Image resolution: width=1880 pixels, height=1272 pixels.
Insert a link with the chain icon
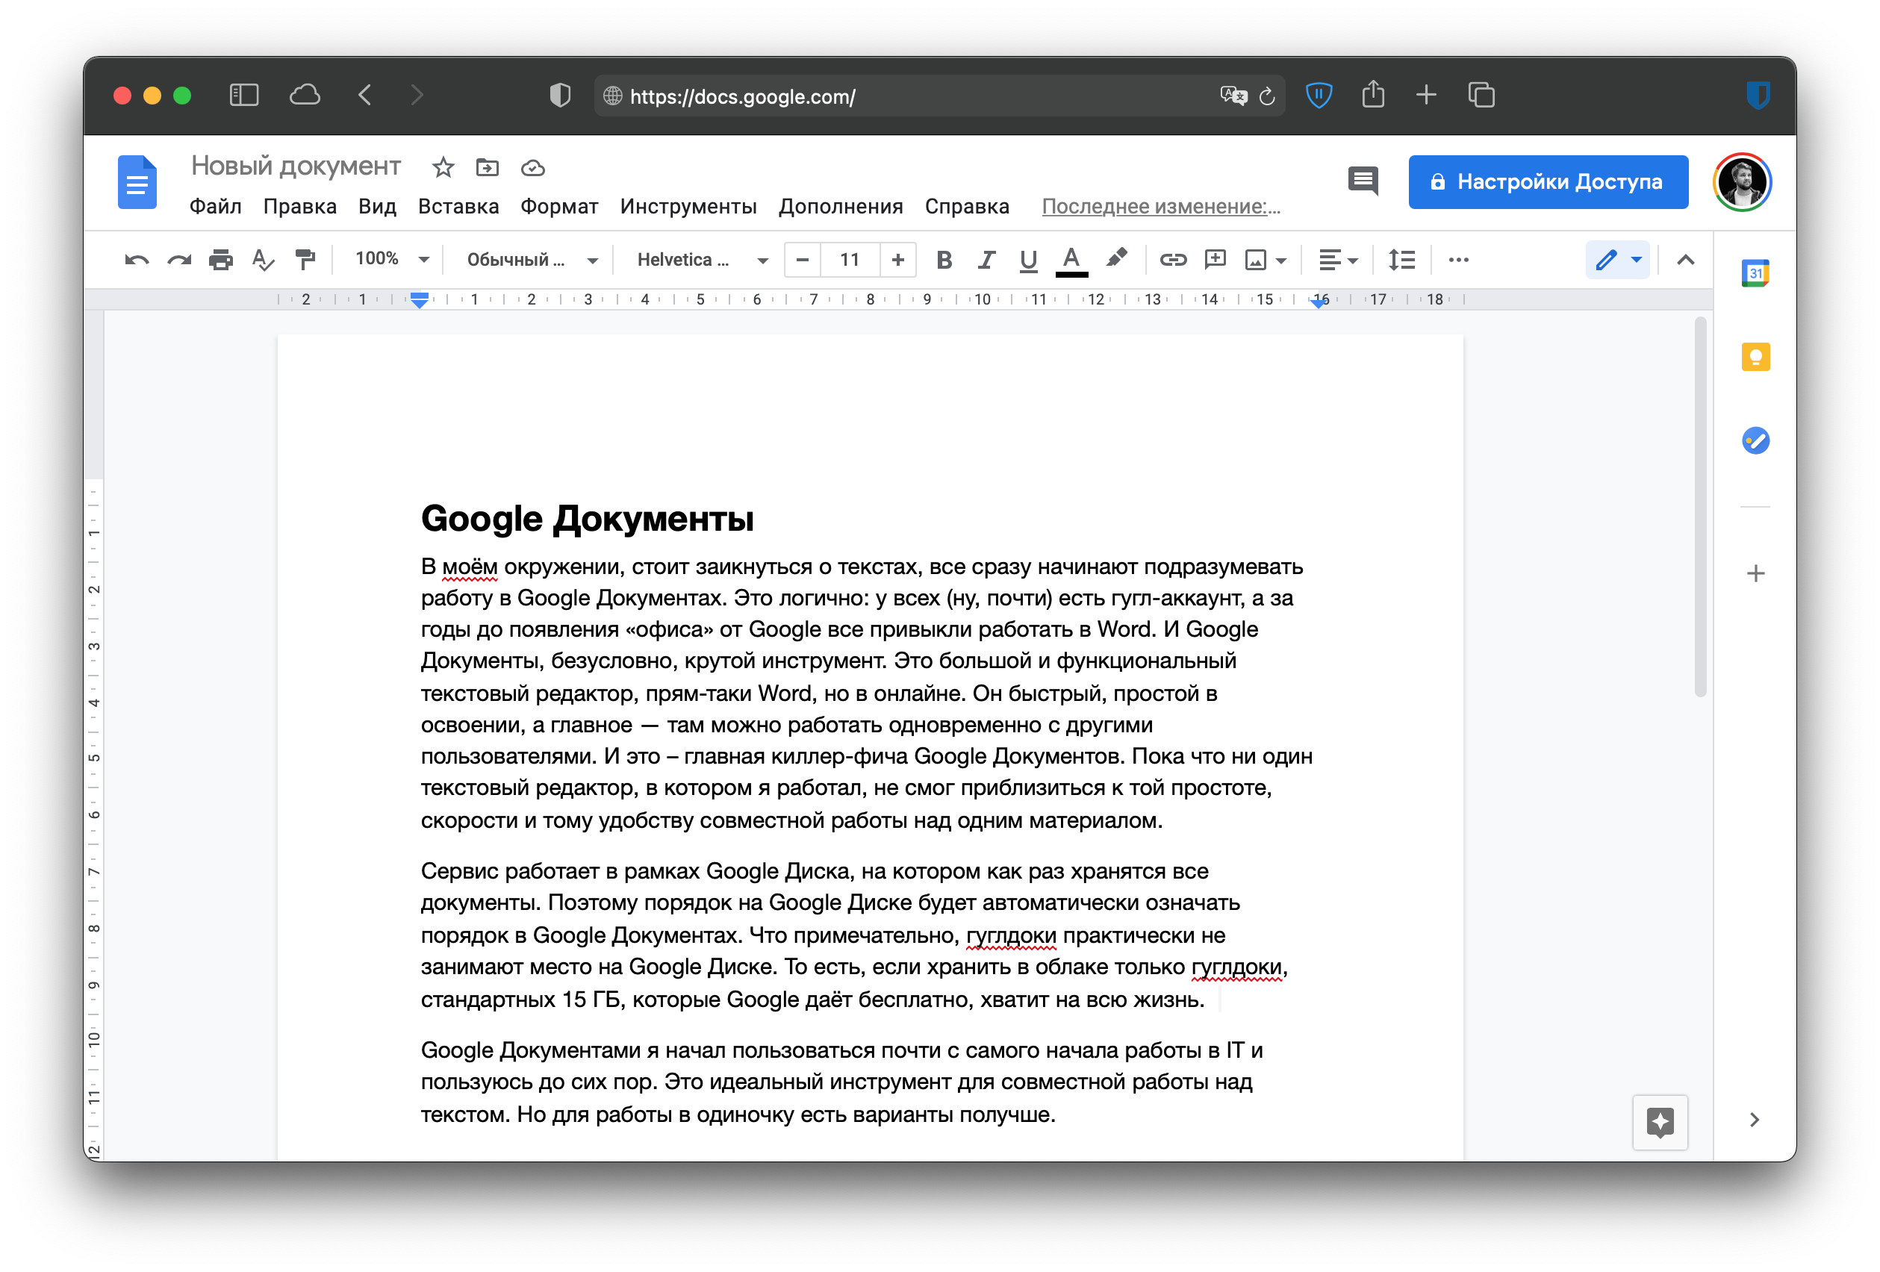click(x=1172, y=260)
